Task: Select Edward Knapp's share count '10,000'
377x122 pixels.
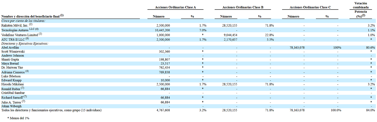Action: coord(165,80)
